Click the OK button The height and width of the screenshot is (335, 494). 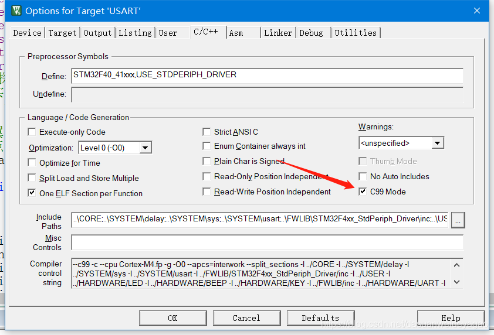(172, 318)
